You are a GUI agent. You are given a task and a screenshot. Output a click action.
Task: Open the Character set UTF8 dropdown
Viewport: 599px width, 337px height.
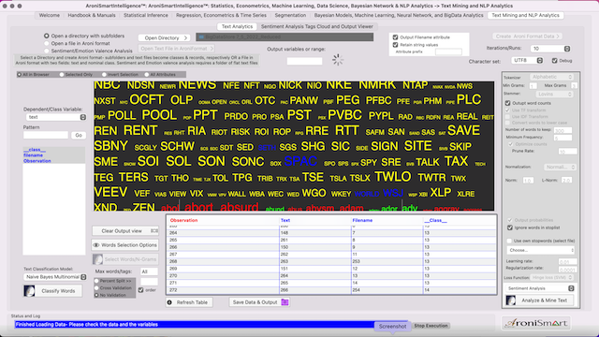pos(527,60)
